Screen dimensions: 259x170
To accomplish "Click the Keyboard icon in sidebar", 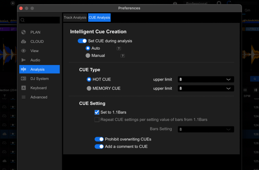I will click(x=24, y=88).
